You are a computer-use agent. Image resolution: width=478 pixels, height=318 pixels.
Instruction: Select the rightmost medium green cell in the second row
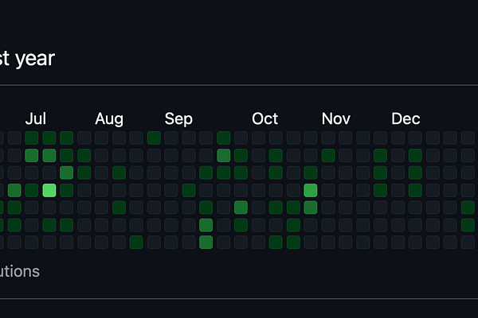[x=223, y=155]
